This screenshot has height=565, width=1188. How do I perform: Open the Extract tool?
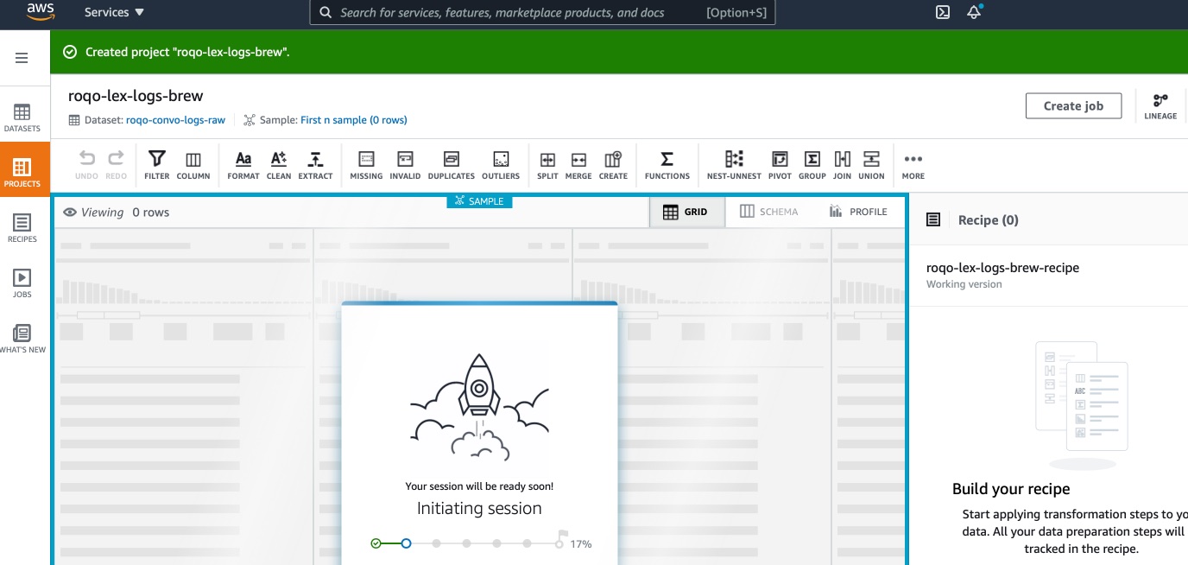[x=315, y=164]
